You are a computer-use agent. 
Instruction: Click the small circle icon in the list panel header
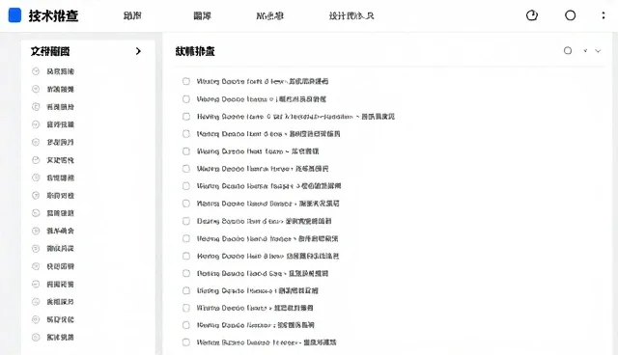click(x=568, y=51)
